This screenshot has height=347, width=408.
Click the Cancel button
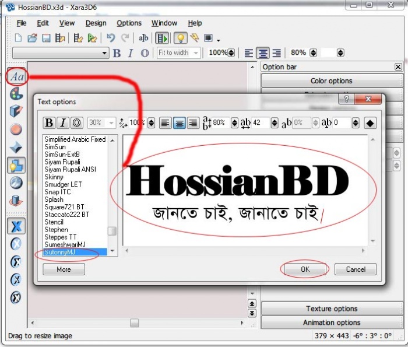click(x=356, y=269)
